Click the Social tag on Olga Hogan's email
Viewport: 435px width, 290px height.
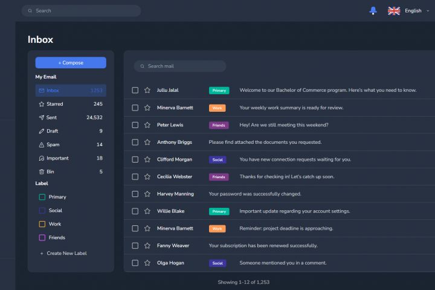[217, 263]
